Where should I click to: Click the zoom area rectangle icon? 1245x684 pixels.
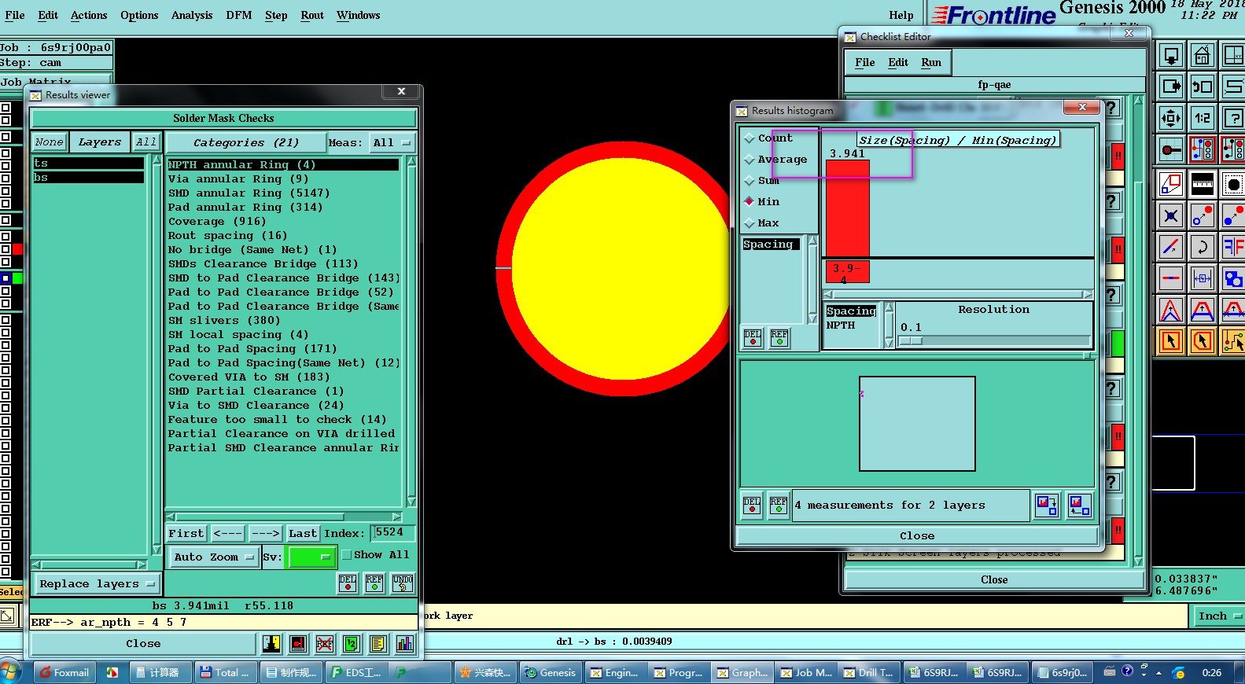tap(1171, 185)
